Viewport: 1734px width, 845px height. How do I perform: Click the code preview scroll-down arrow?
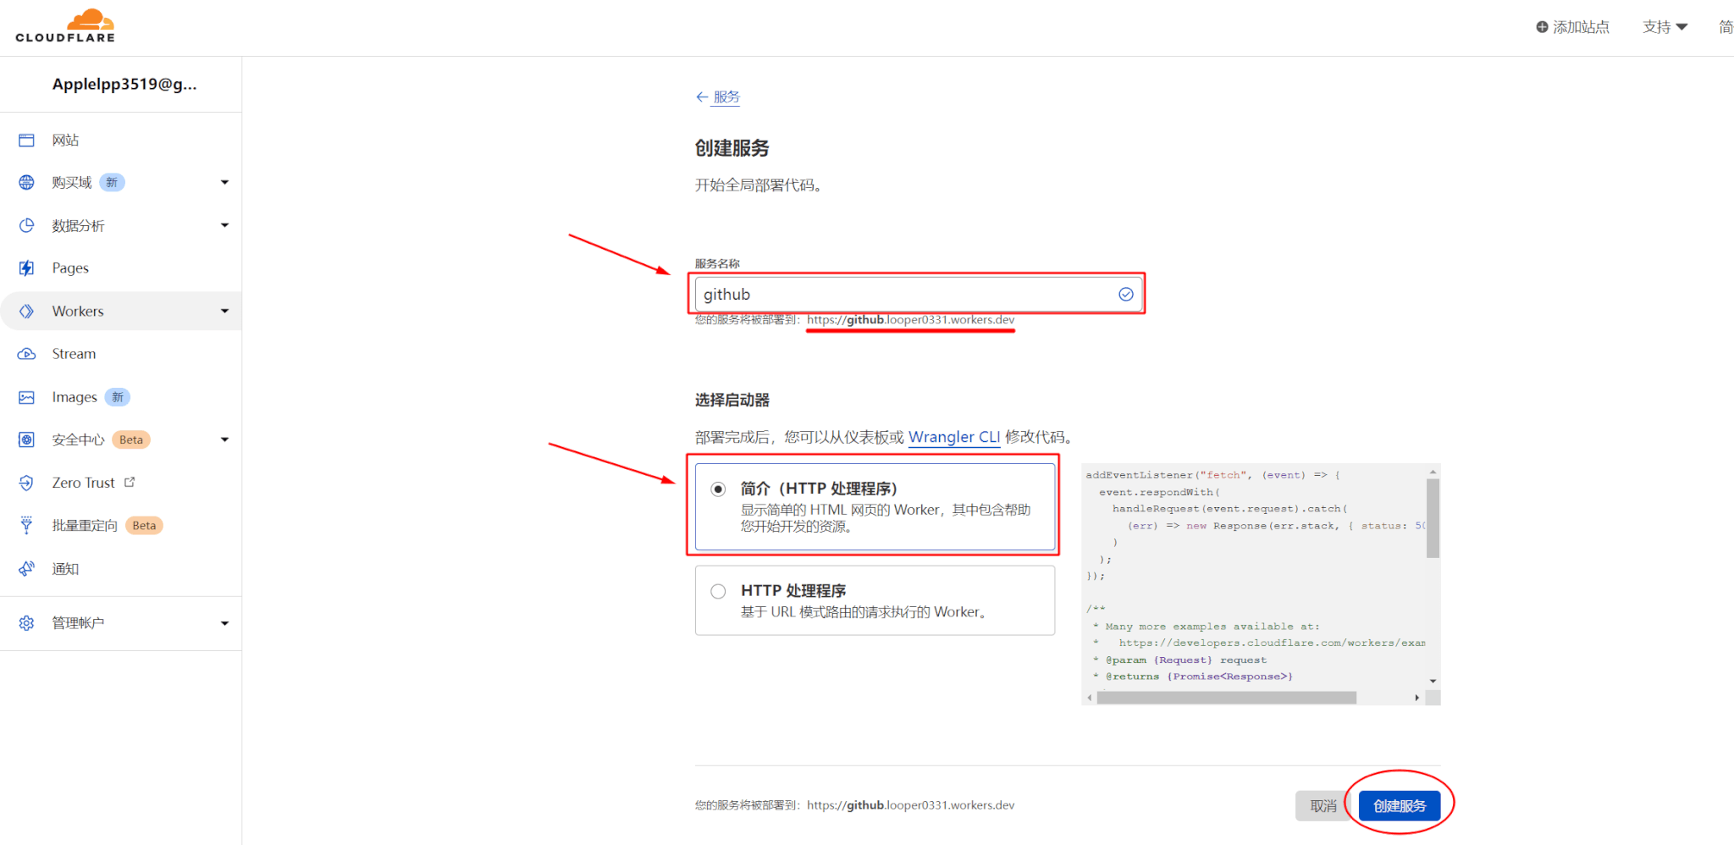pos(1433,681)
